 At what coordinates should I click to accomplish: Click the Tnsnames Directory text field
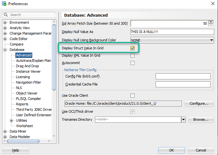coord(138,120)
